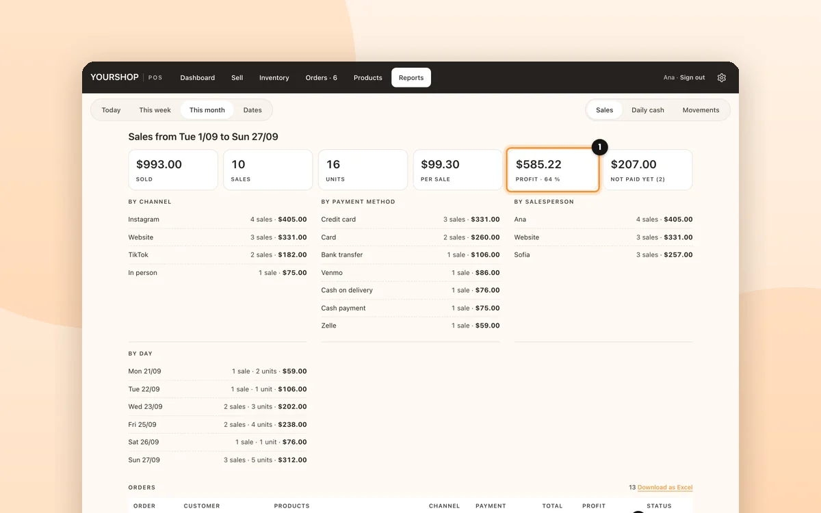821x513 pixels.
Task: Select the Card payment row with $260.00
Action: pos(410,237)
